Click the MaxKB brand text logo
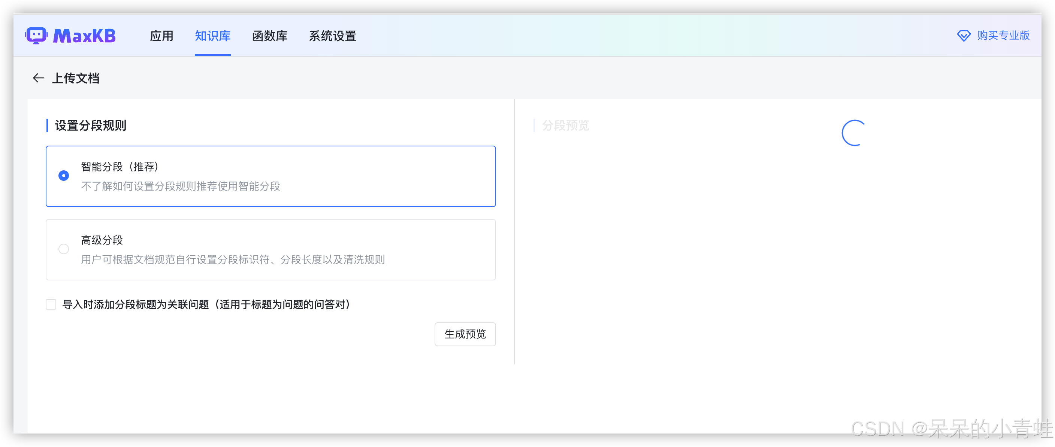1055x447 pixels. coord(84,36)
